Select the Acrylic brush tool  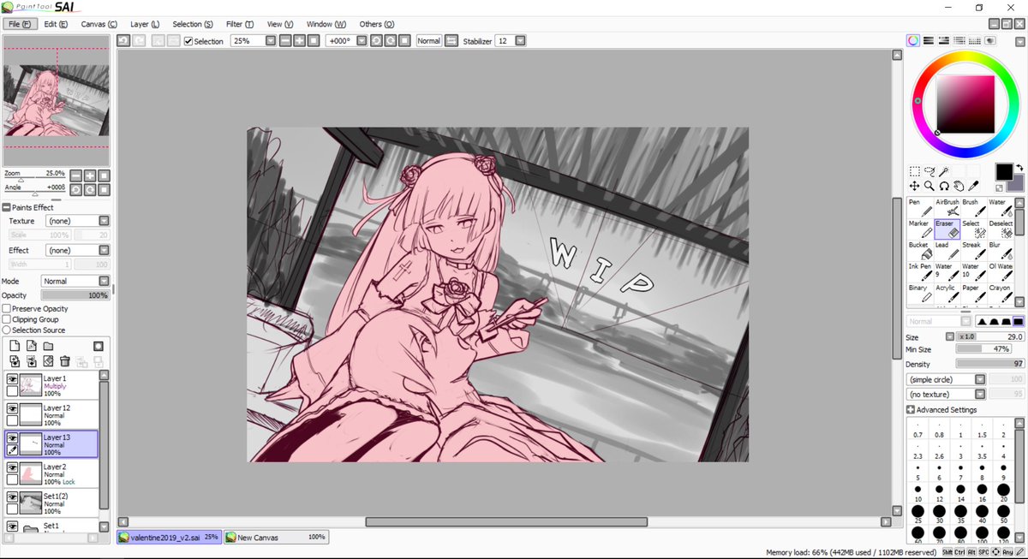tap(947, 293)
